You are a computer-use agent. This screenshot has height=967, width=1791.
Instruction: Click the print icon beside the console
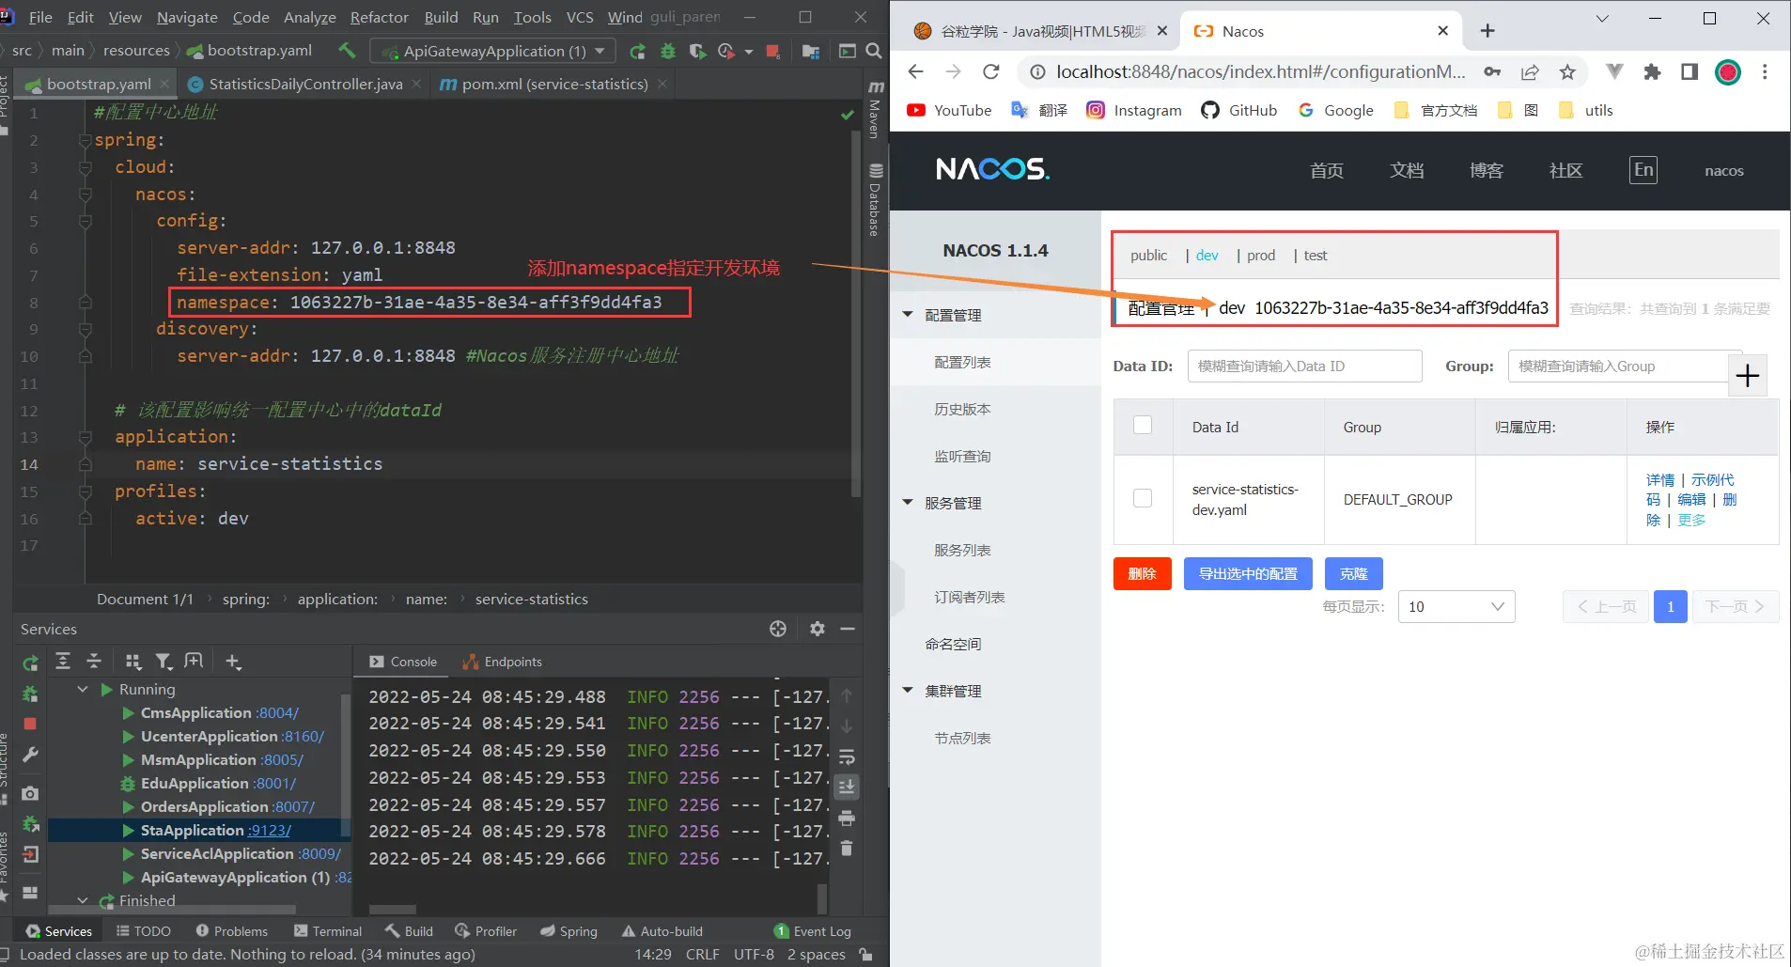pyautogui.click(x=847, y=818)
